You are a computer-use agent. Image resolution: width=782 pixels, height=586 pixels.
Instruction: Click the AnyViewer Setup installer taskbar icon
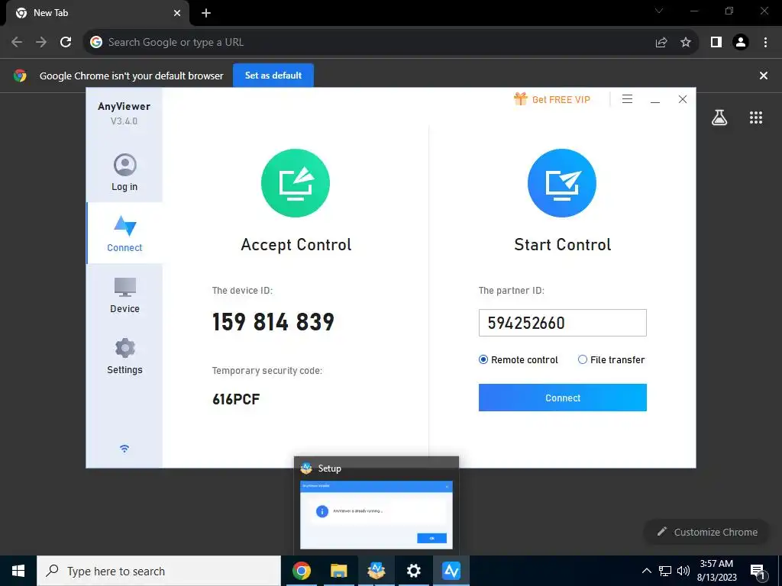(376, 571)
